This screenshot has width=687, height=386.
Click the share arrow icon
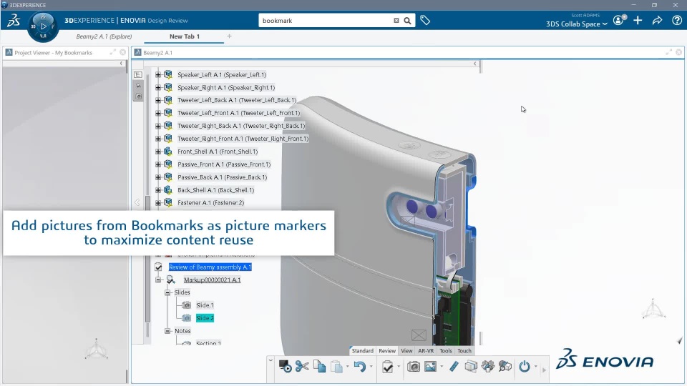pos(657,20)
